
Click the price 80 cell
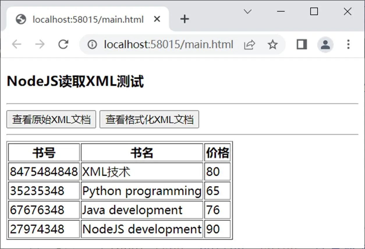coord(217,172)
